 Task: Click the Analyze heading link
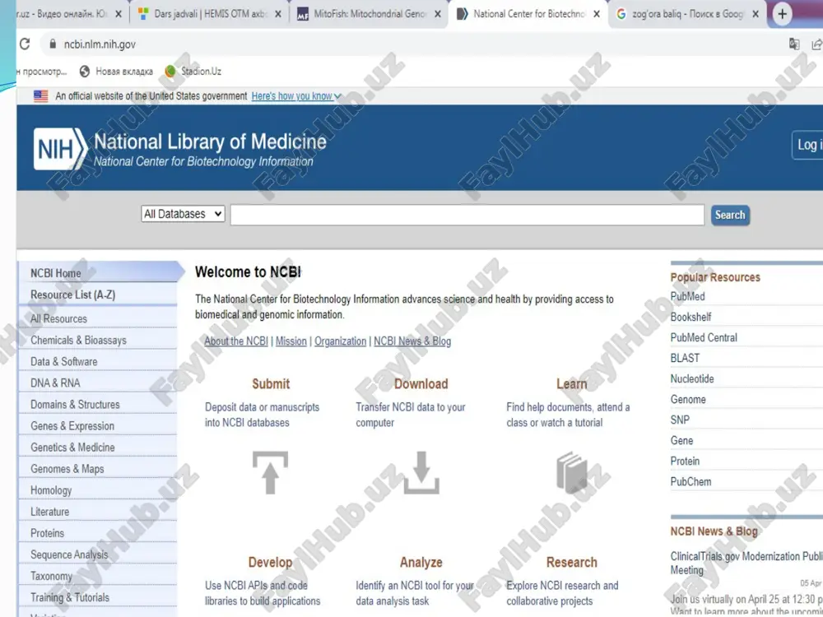(x=421, y=563)
